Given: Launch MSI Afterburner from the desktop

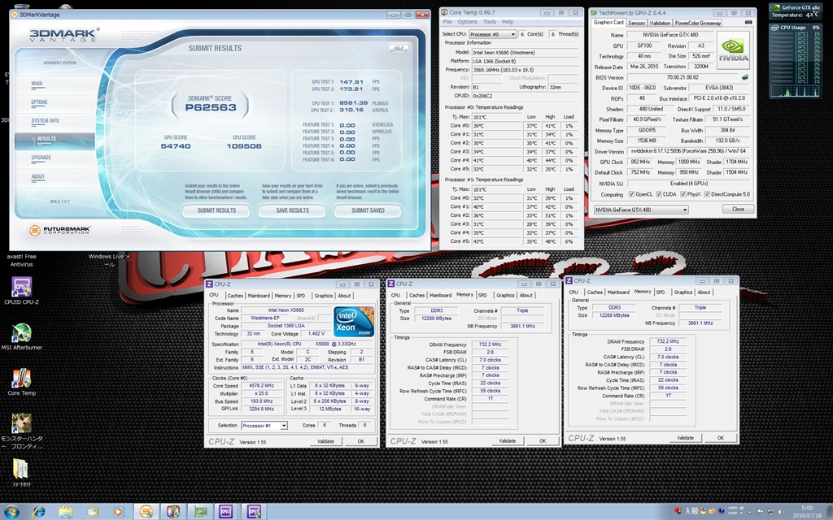Looking at the screenshot, I should (x=21, y=334).
